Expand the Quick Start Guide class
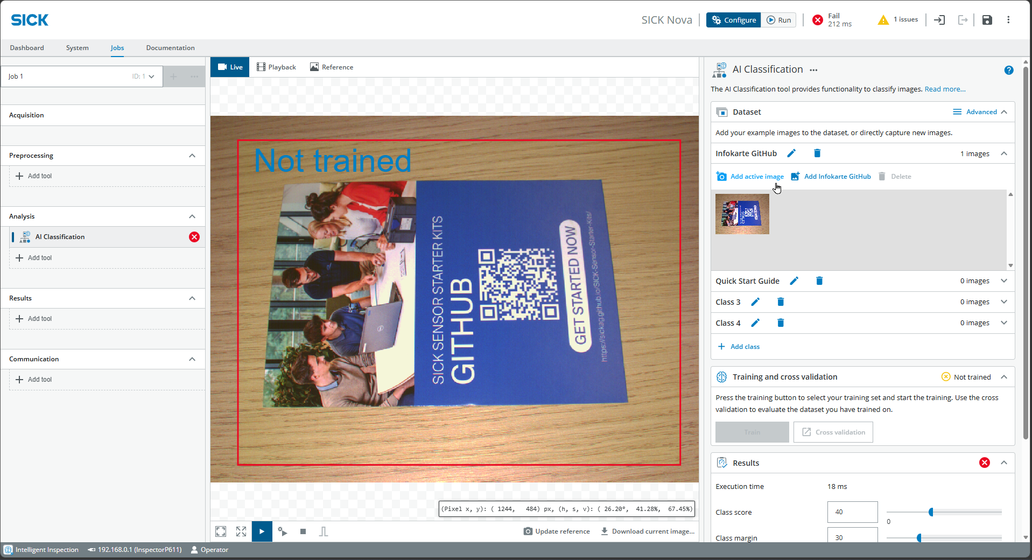This screenshot has width=1032, height=560. (x=1004, y=281)
